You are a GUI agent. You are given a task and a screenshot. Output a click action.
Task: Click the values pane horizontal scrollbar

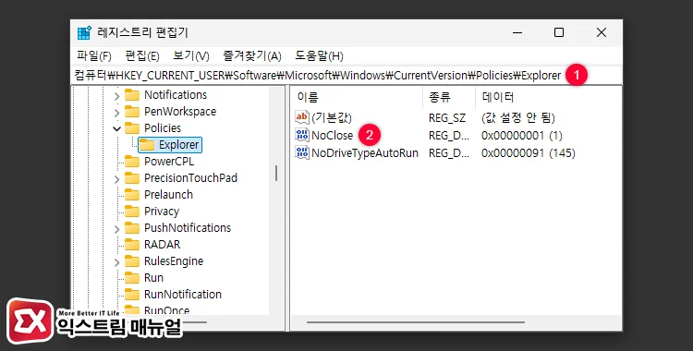point(416,322)
